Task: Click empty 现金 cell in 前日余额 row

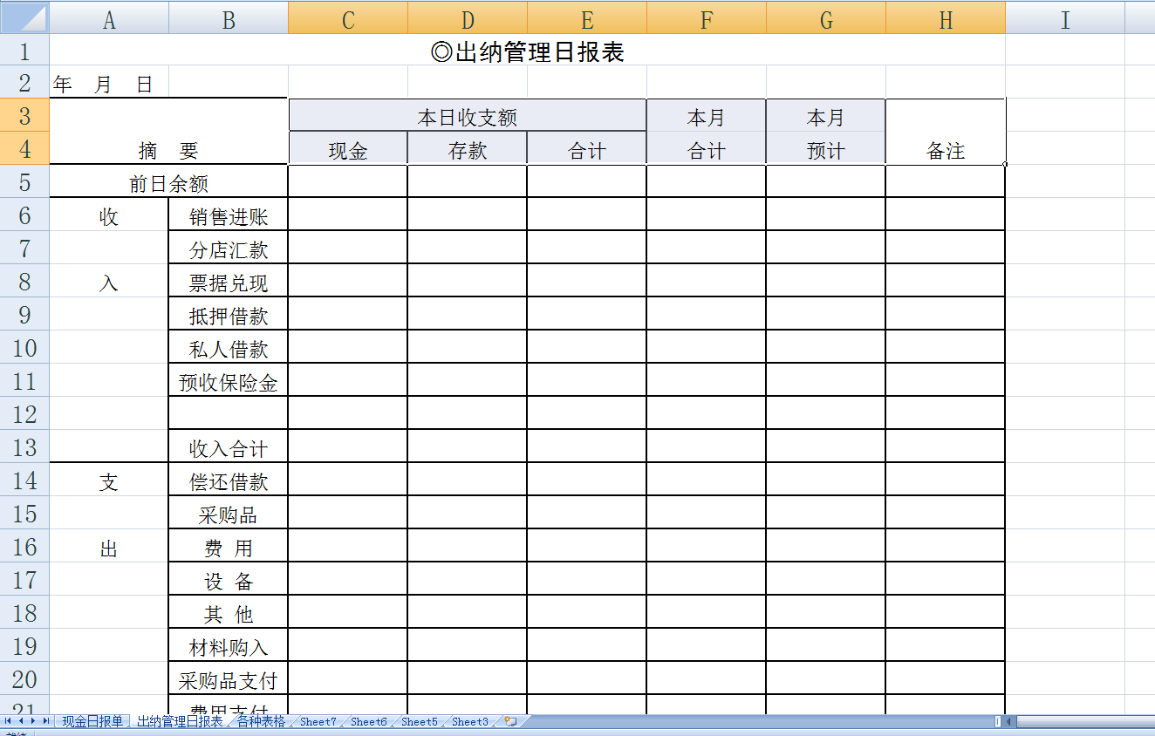Action: click(348, 182)
